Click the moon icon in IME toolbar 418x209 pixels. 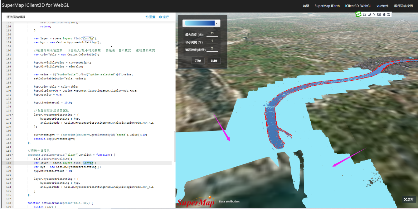pyautogui.click(x=369, y=14)
